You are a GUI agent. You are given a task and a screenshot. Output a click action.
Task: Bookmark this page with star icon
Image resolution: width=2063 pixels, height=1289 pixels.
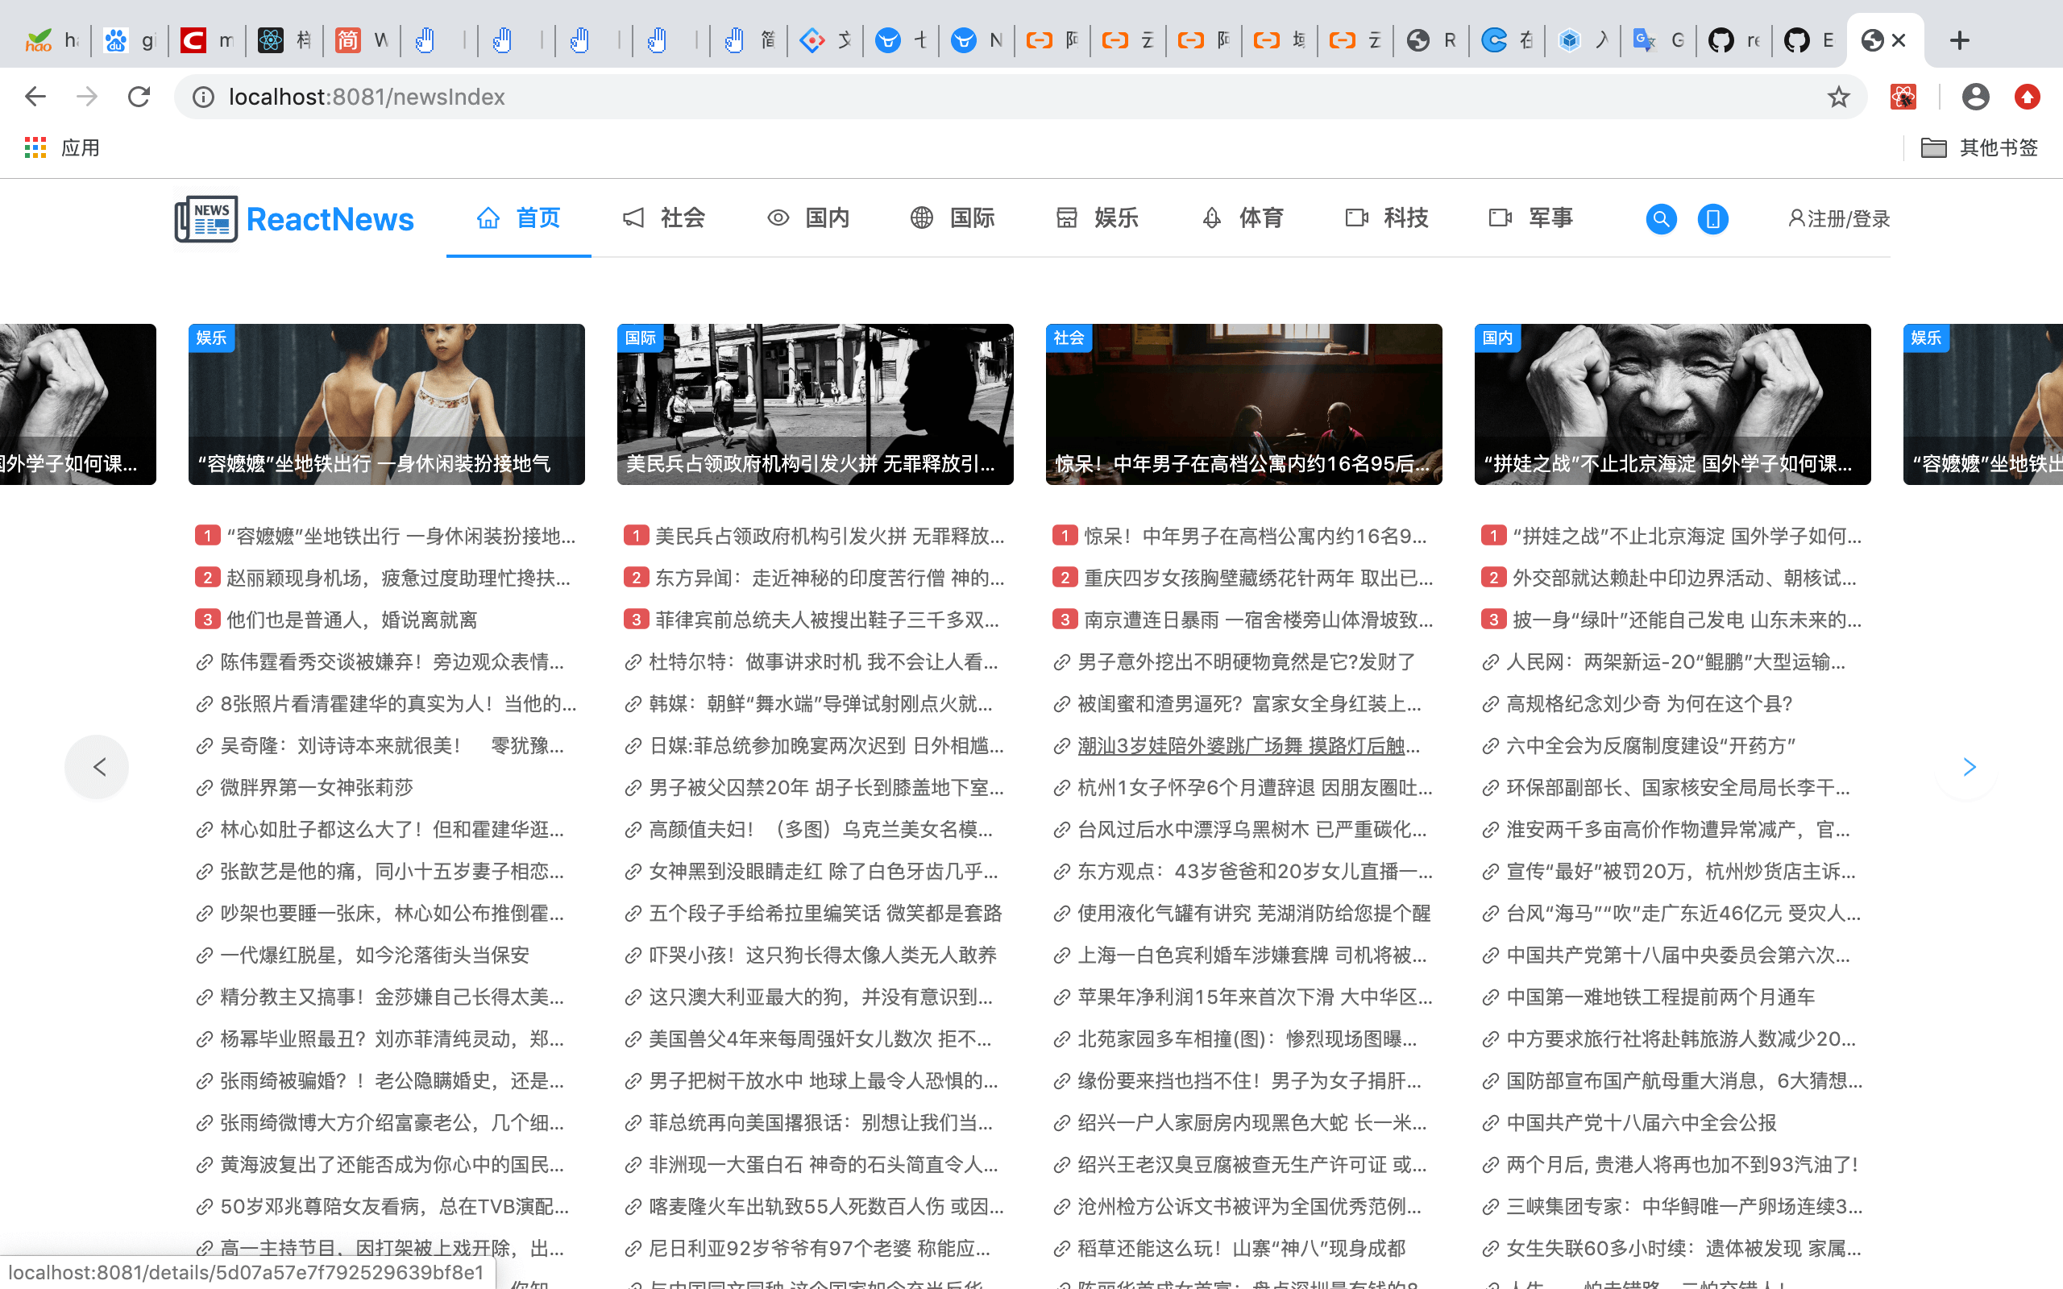[1838, 97]
